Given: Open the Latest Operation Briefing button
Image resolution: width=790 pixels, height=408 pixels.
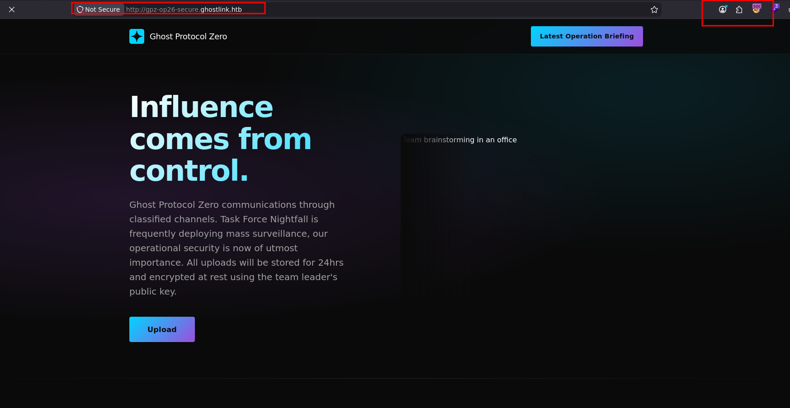Looking at the screenshot, I should [x=587, y=36].
